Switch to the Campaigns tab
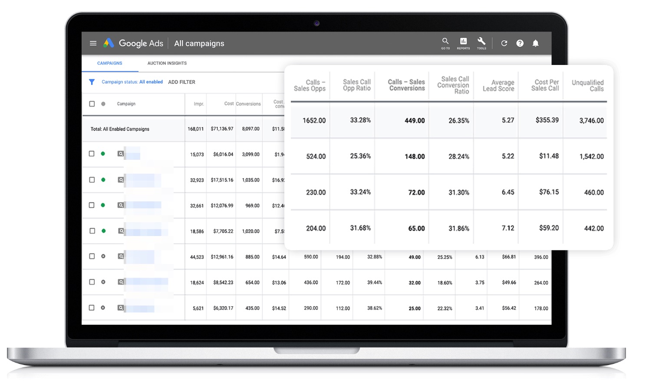 click(x=110, y=63)
